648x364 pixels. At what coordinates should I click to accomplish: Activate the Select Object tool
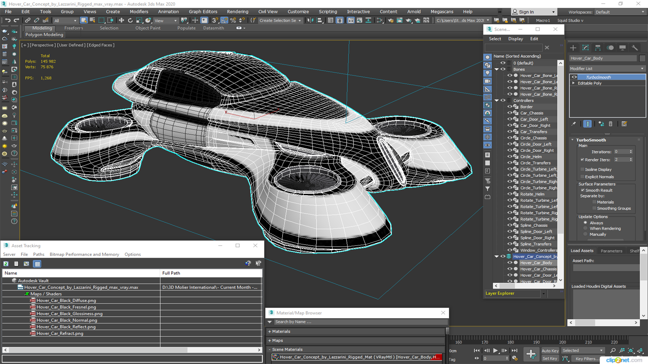point(84,20)
